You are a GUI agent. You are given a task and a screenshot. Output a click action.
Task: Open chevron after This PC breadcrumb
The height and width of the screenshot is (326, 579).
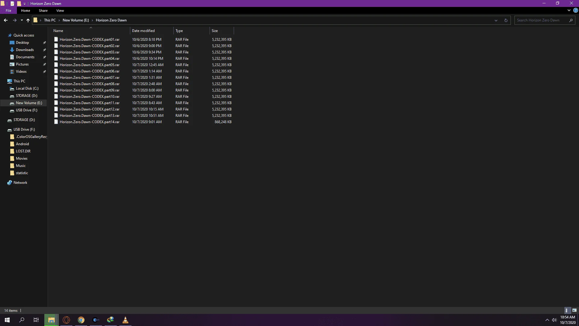(x=59, y=20)
